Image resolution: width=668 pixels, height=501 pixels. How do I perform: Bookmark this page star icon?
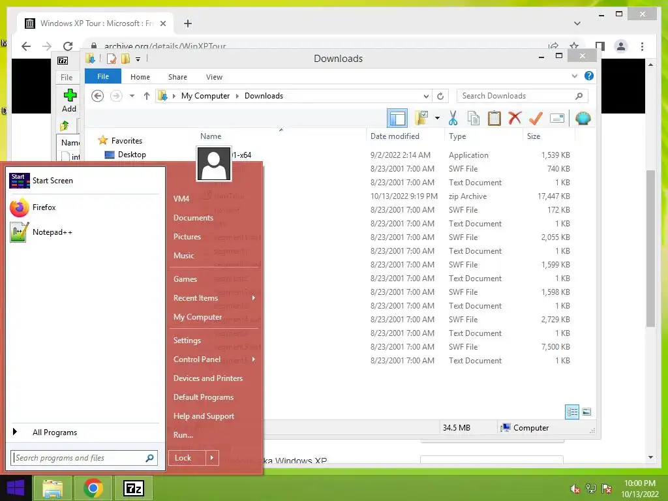(574, 46)
